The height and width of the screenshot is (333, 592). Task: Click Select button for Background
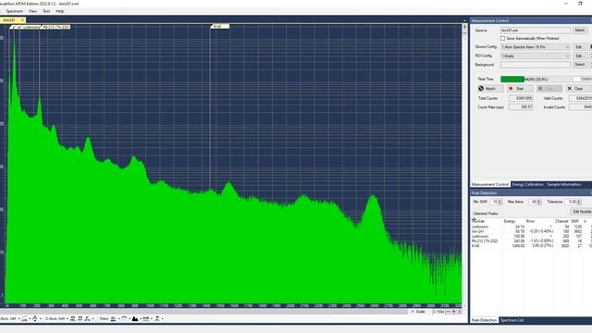[x=580, y=65]
